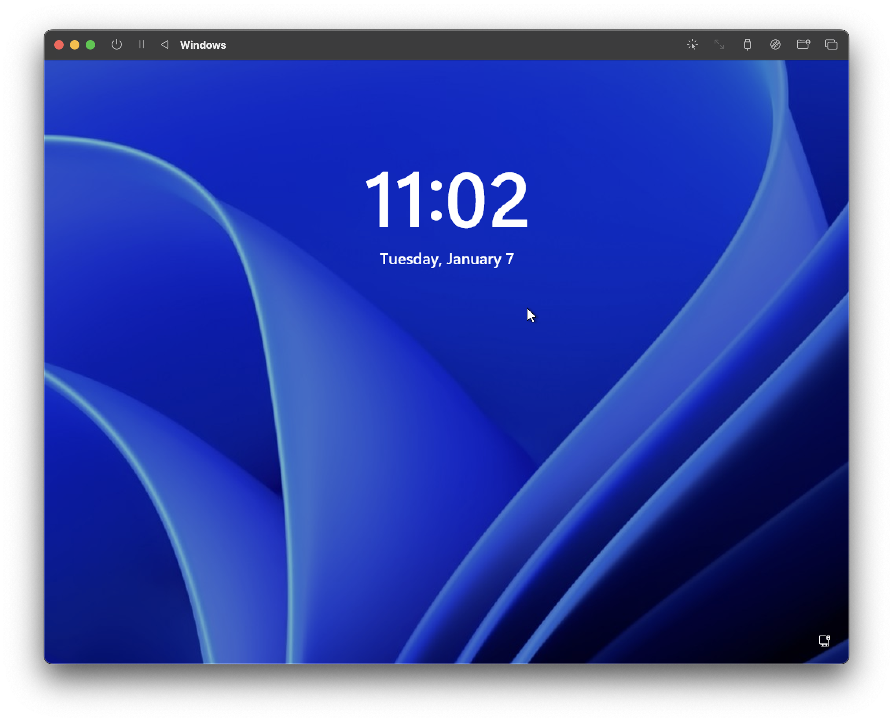Click the resize display arrows icon

719,44
